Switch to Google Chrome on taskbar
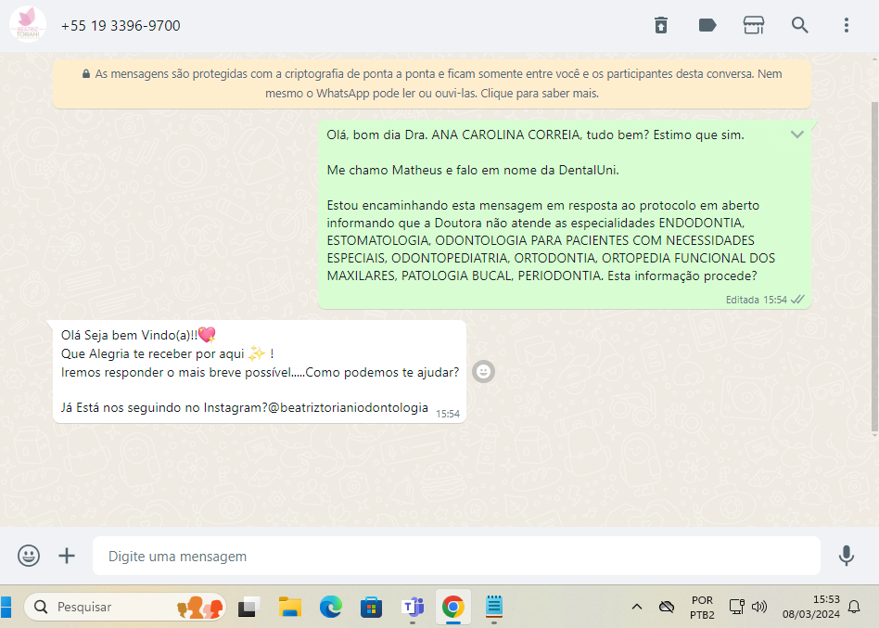 [x=453, y=607]
